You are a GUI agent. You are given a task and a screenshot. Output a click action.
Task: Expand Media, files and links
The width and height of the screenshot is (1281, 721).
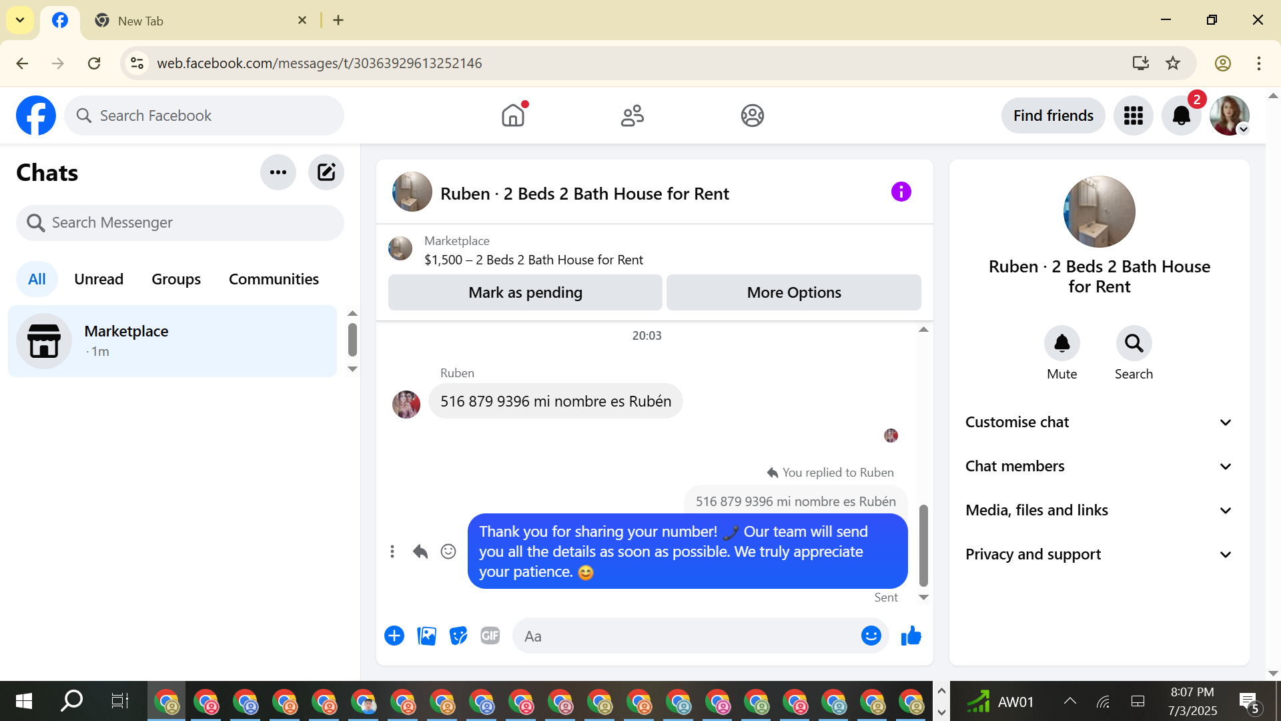tap(1098, 511)
